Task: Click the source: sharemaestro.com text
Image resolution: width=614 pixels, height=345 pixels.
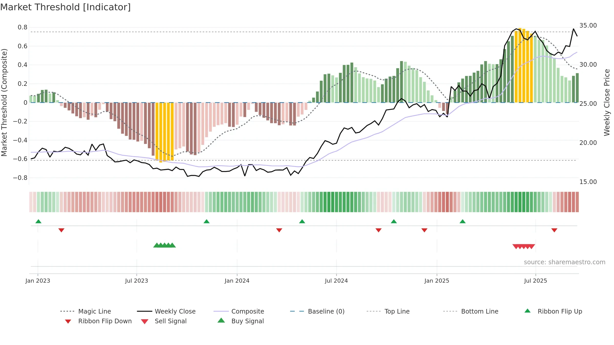Action: click(565, 262)
